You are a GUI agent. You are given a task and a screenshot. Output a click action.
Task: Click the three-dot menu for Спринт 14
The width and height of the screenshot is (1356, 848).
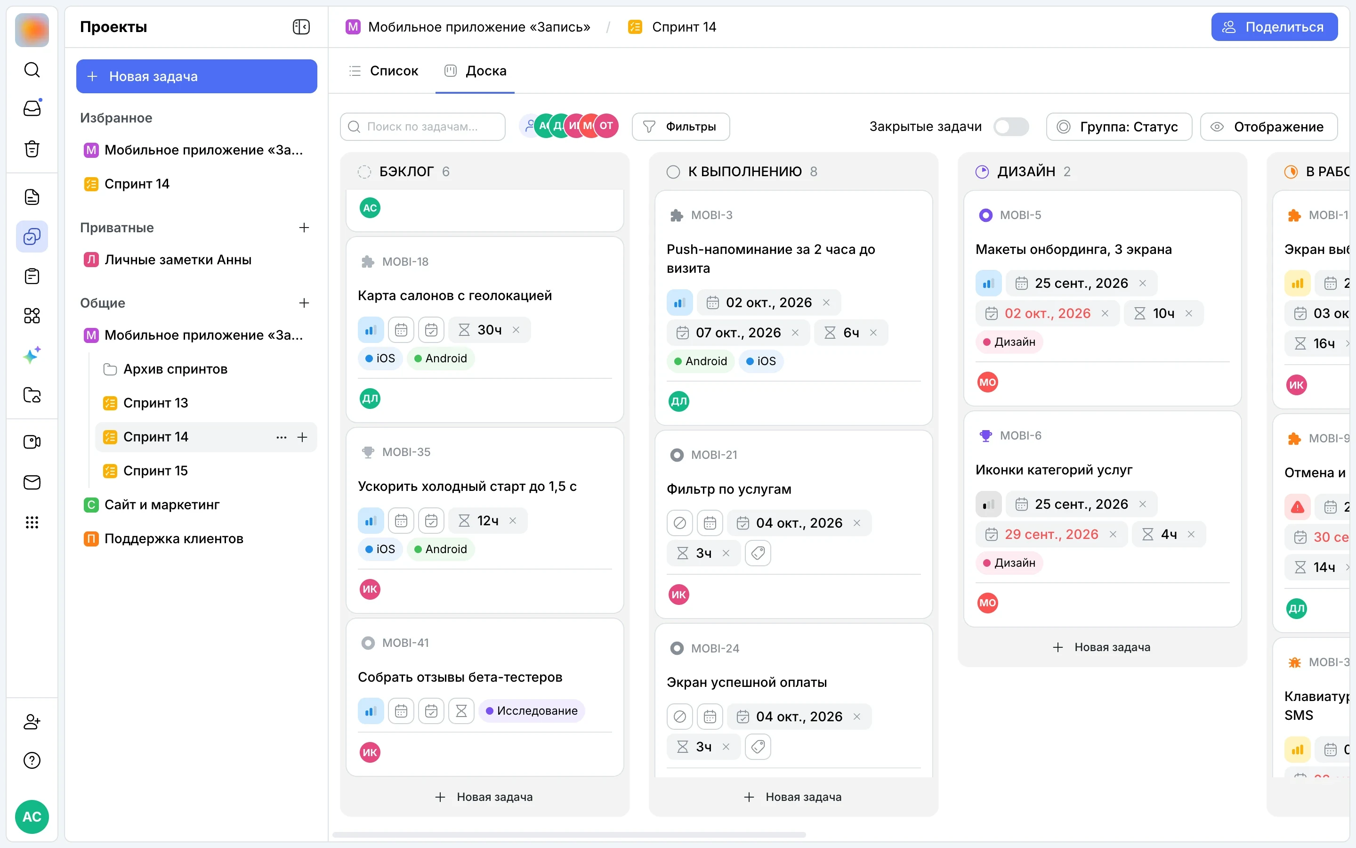click(281, 438)
